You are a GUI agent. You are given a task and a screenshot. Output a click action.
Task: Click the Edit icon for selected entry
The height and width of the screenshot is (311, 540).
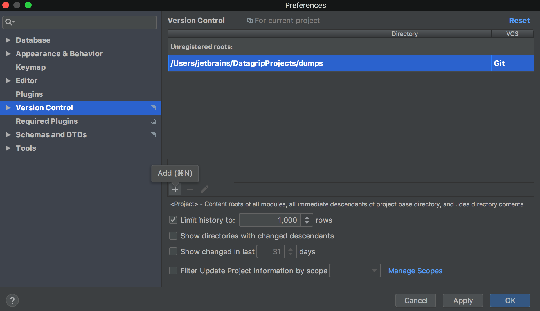[x=204, y=190]
